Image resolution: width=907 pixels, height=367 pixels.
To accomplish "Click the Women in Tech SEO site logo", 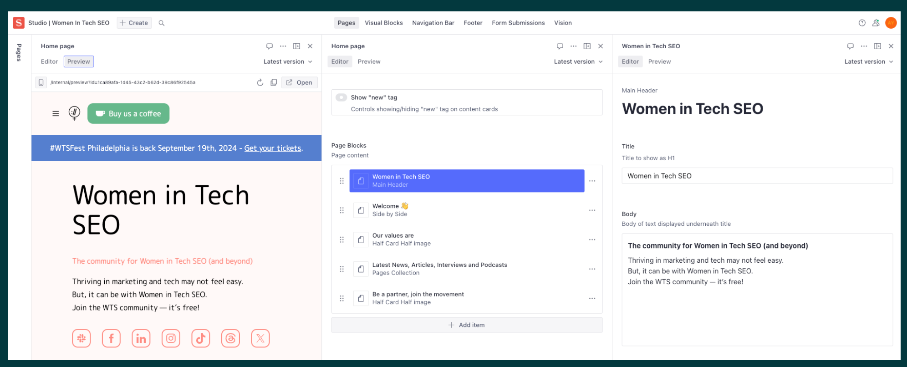I will pyautogui.click(x=74, y=113).
